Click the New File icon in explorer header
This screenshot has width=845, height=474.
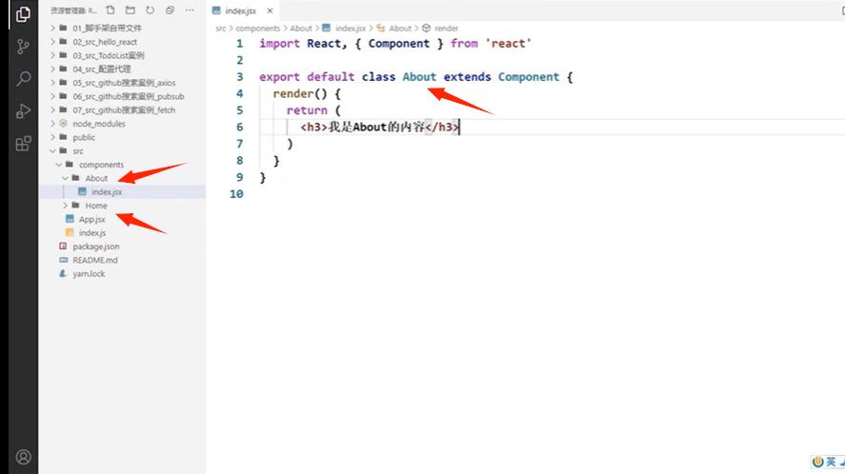[111, 10]
